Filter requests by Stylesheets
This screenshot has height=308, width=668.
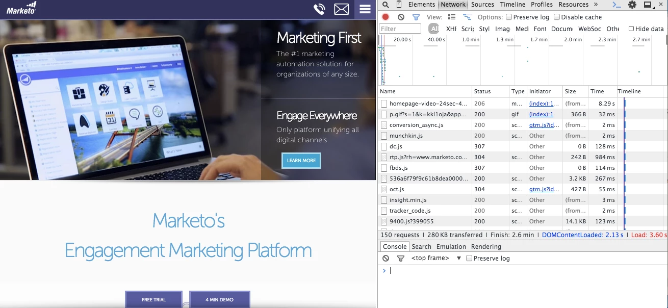[484, 29]
